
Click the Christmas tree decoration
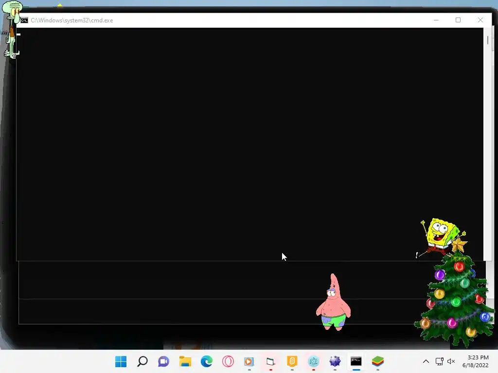(x=455, y=298)
